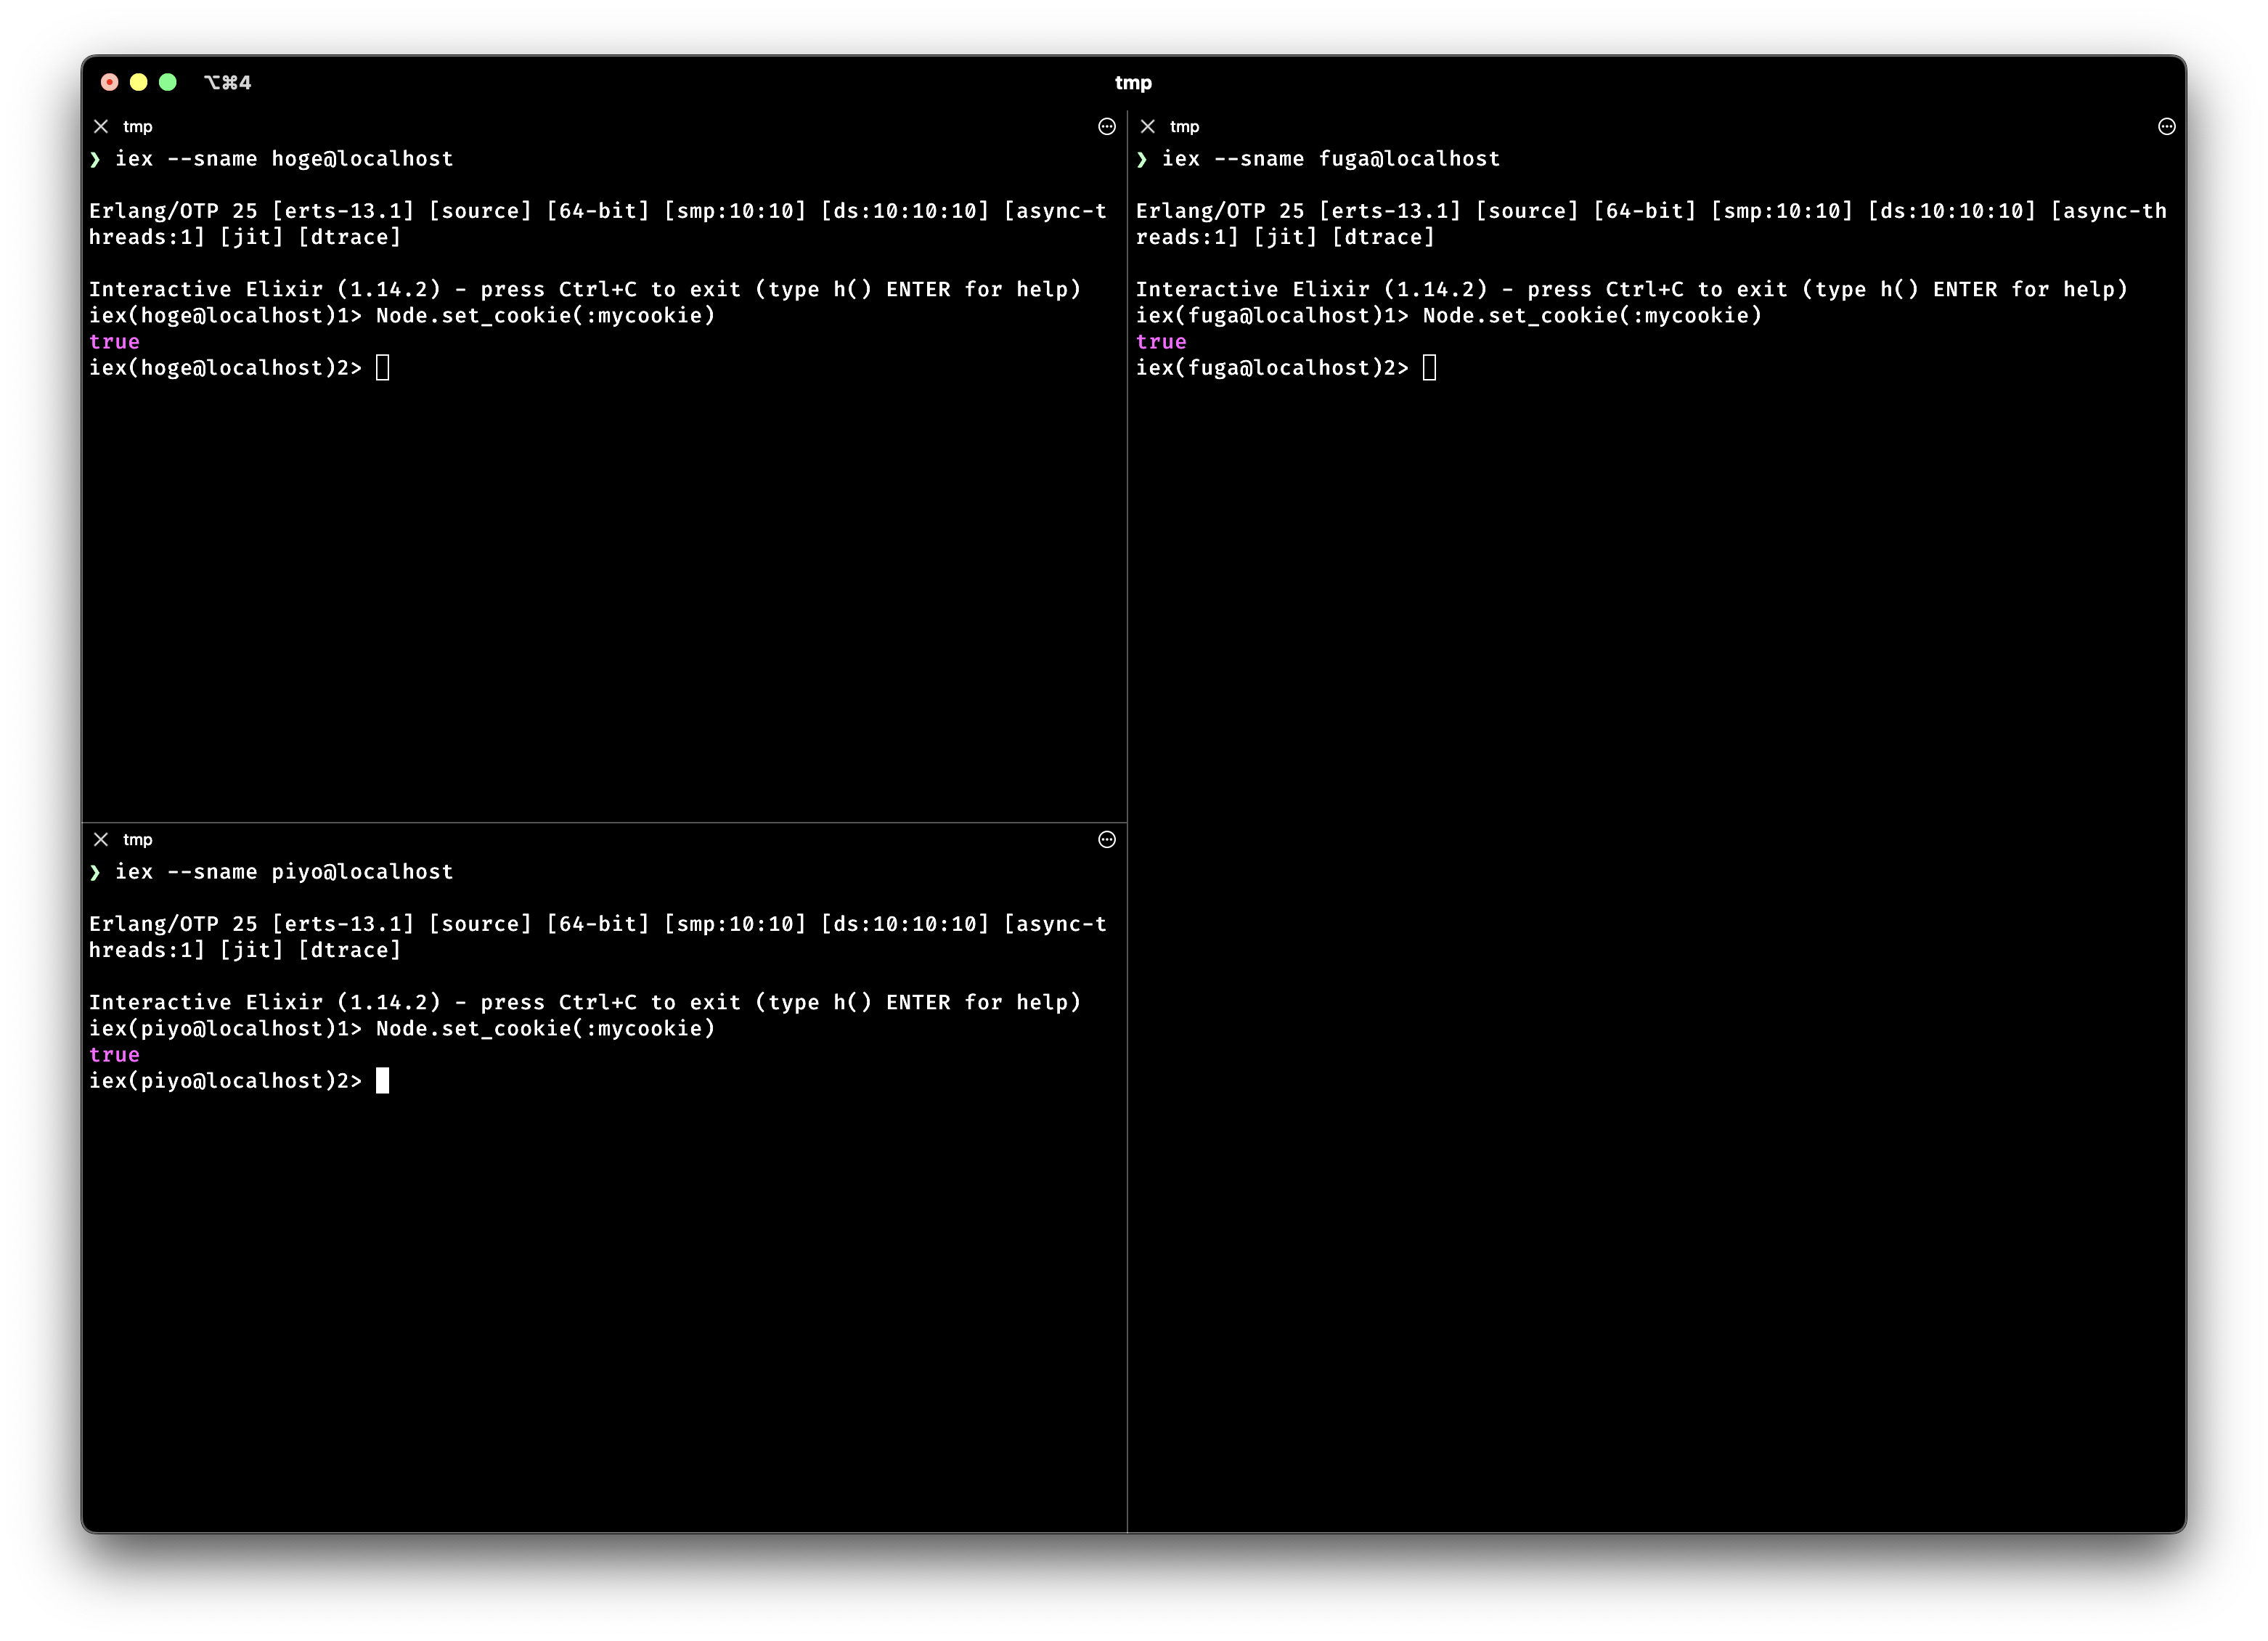The image size is (2268, 1641).
Task: Focus the iex(hoge@localhost)2> prompt cursor
Action: point(382,368)
